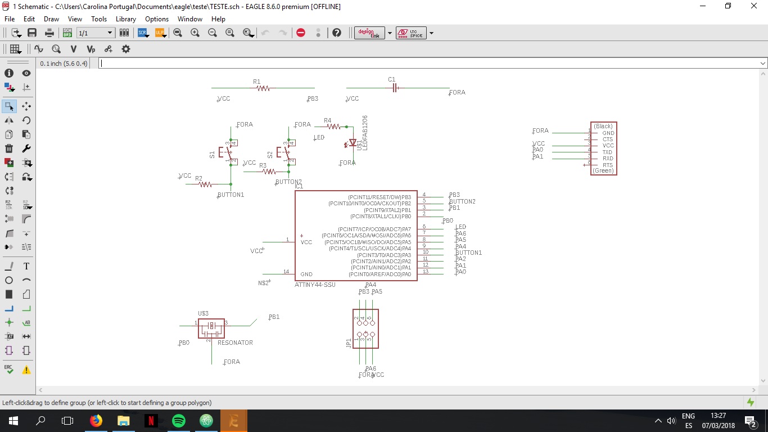The height and width of the screenshot is (432, 768).
Task: Open the Design Manager books icon
Action: click(124, 33)
